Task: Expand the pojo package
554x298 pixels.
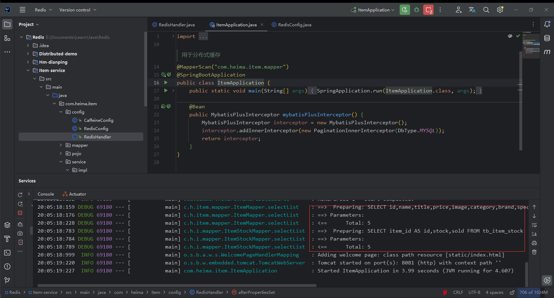Action: point(61,154)
